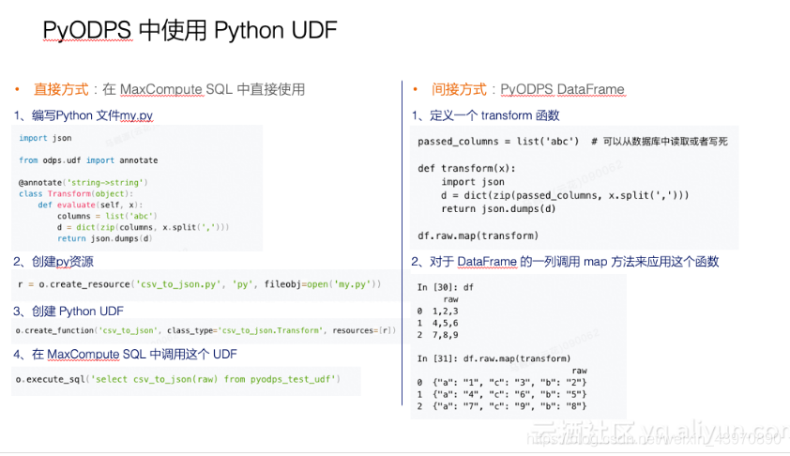Select the heading '直接方式：在 MaxCompute SQL 中直接使用'
The height and width of the screenshot is (456, 790).
pyautogui.click(x=169, y=89)
